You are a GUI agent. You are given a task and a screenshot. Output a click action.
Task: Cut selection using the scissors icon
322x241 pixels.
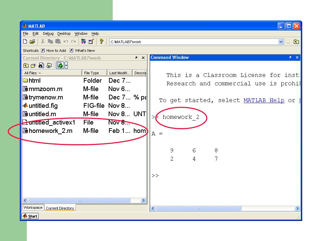[x=43, y=42]
